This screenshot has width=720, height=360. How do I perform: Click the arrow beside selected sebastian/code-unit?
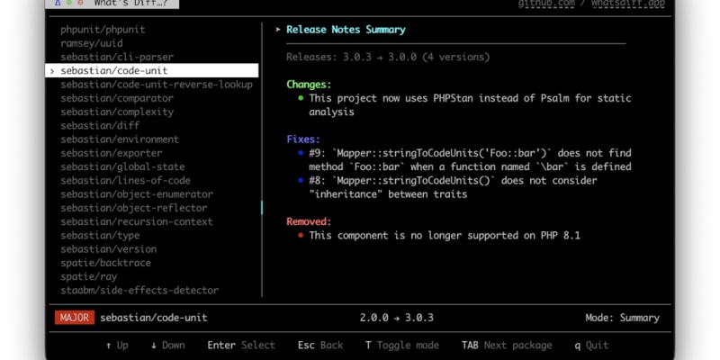pyautogui.click(x=53, y=70)
